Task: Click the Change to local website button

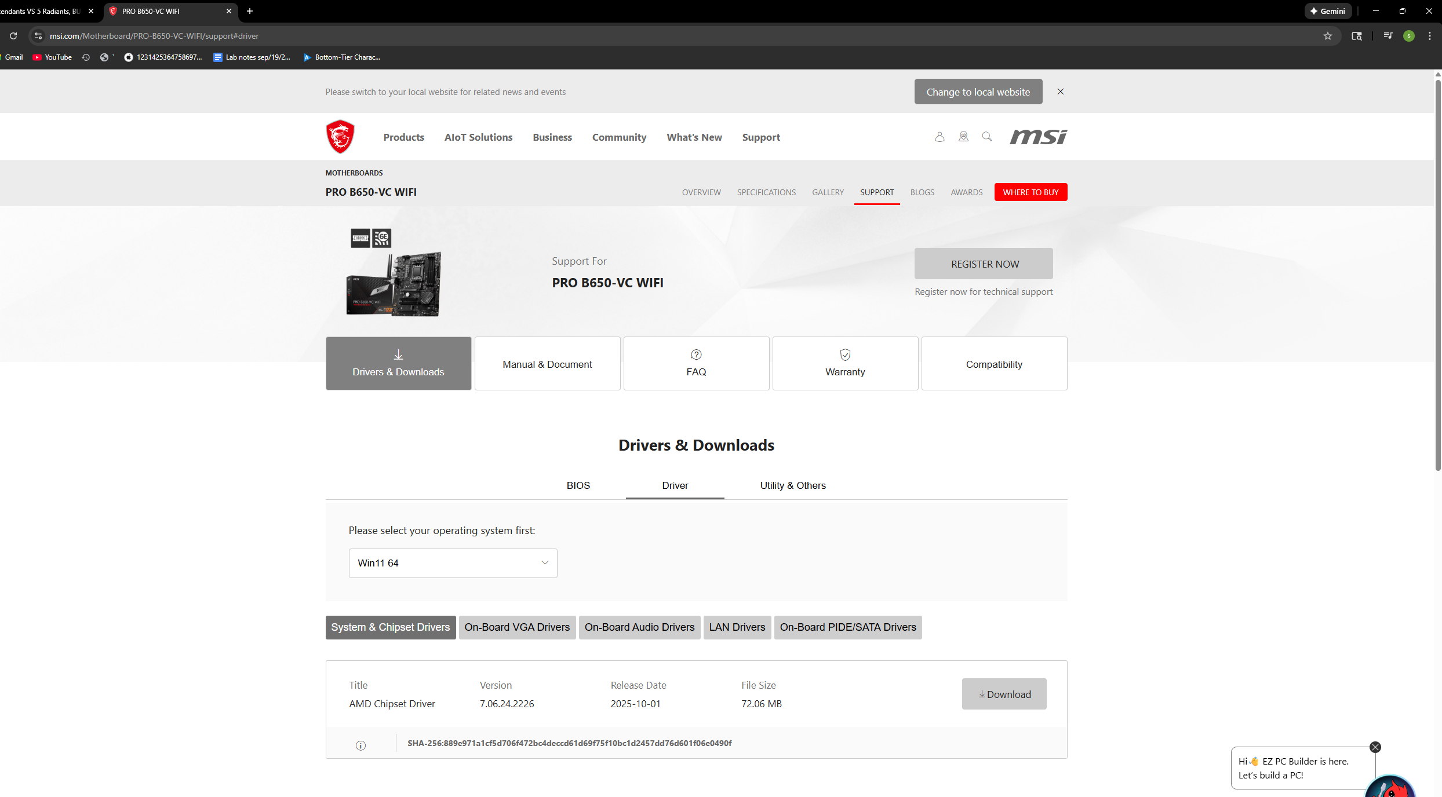Action: tap(978, 92)
